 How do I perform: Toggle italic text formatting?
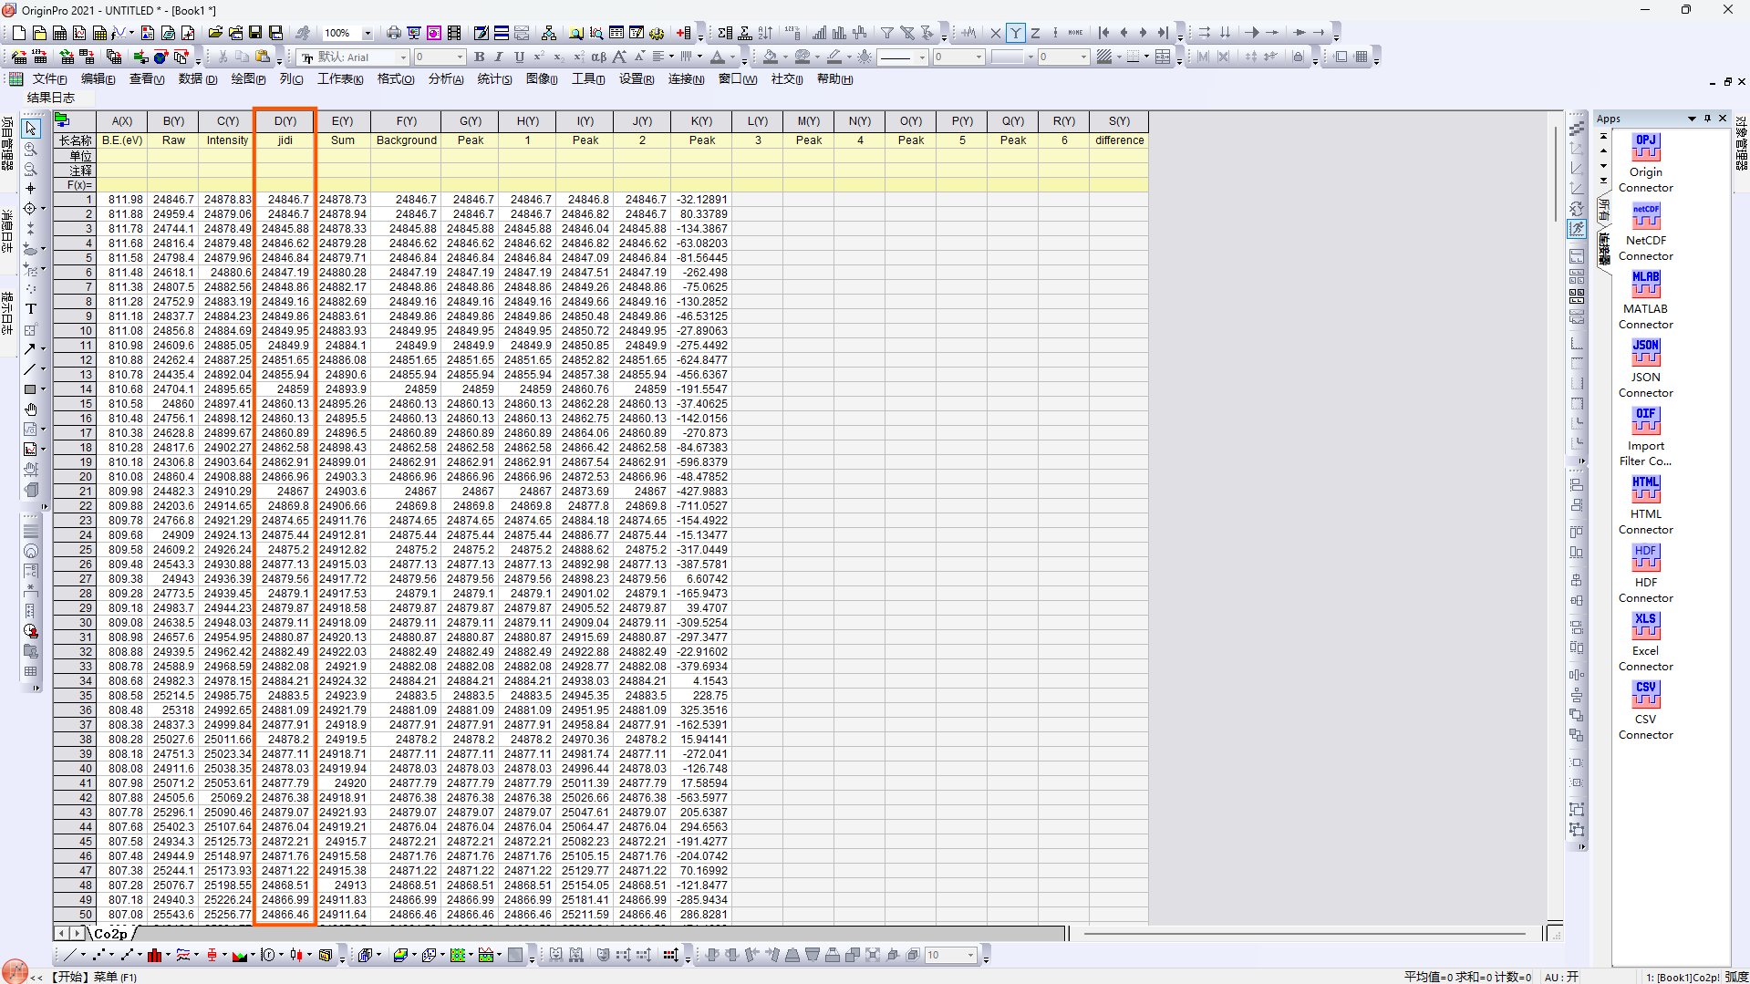pyautogui.click(x=499, y=57)
